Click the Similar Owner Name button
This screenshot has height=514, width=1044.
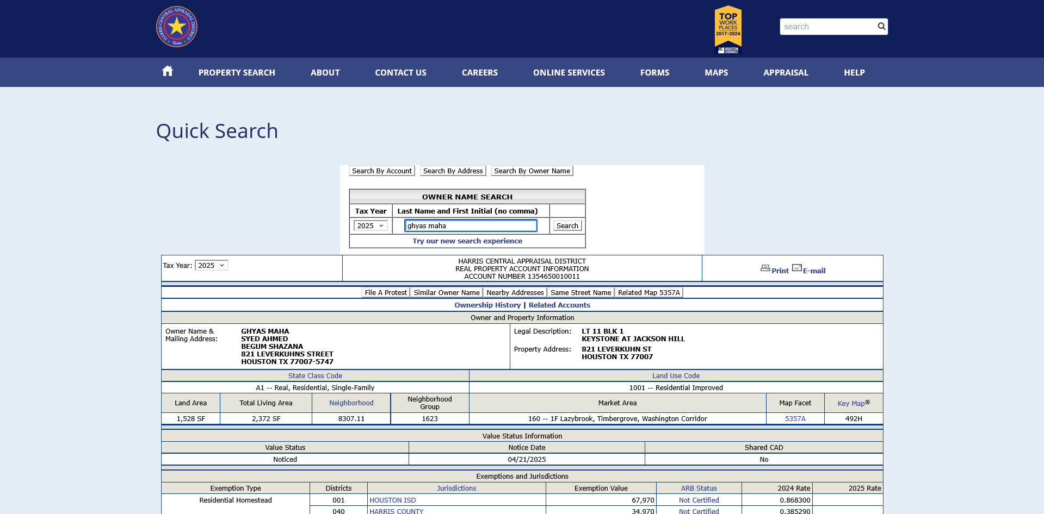[447, 292]
